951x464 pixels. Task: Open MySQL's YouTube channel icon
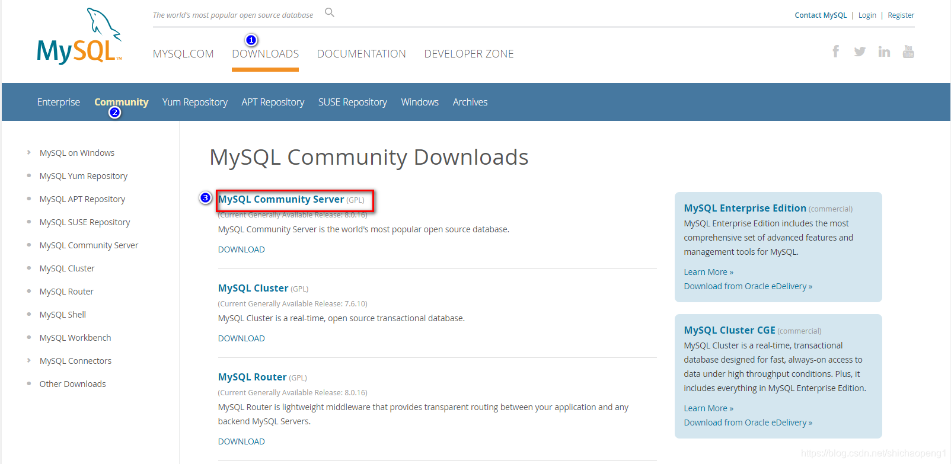[908, 52]
